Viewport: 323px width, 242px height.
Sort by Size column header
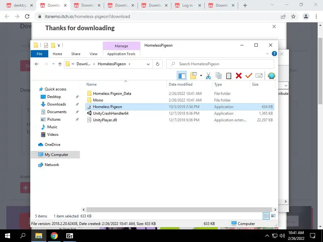pos(262,84)
